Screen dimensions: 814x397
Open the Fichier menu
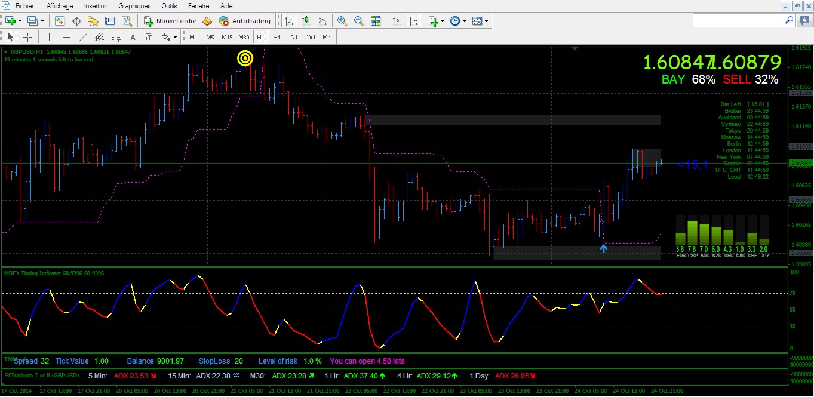coord(24,5)
